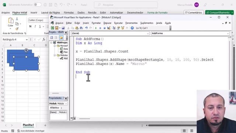
Task: Click View Code icon in Project panel
Action: (x=52, y=38)
